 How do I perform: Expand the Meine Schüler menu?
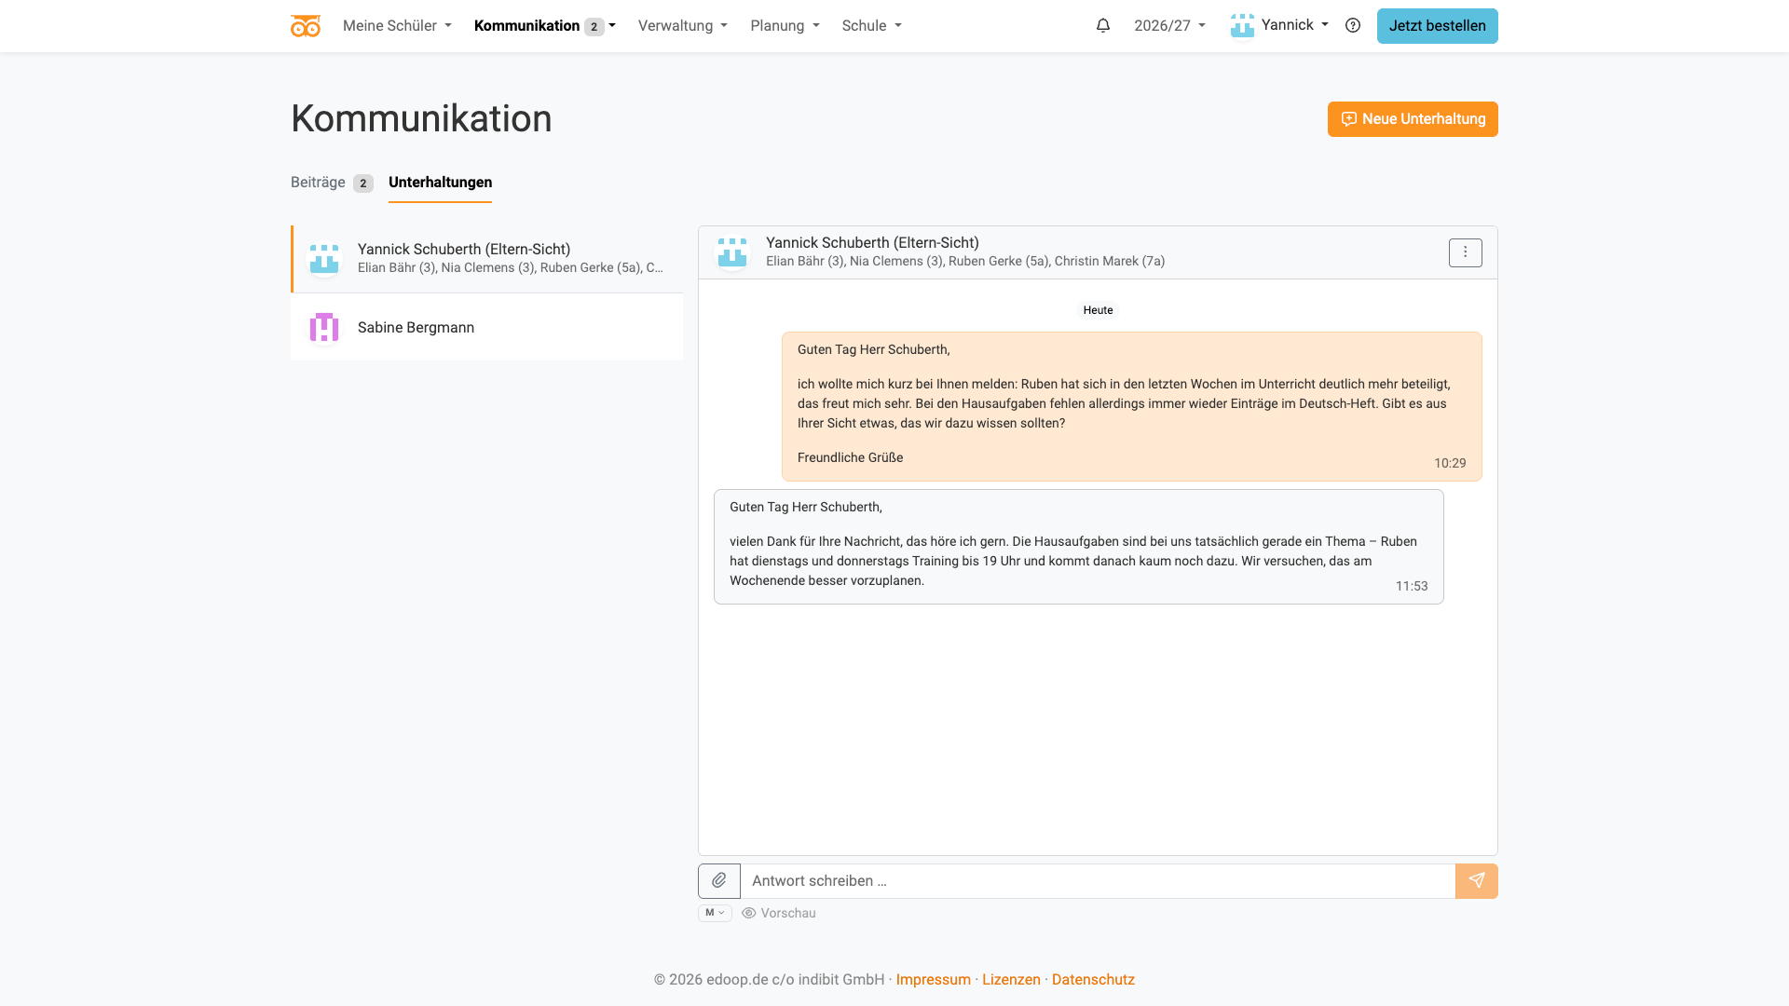point(397,26)
